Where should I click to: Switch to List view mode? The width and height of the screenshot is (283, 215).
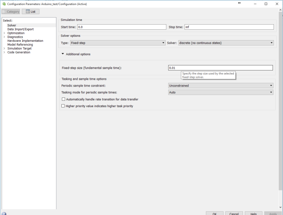(x=31, y=11)
